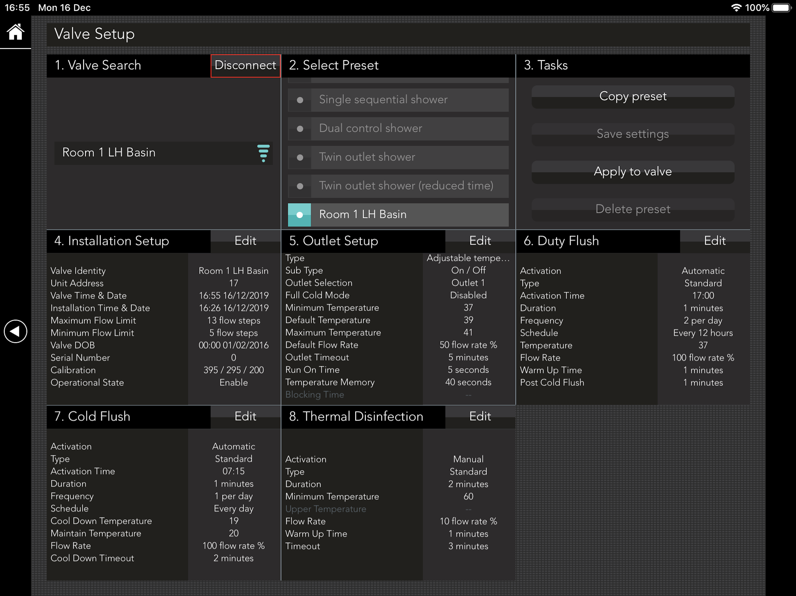The image size is (796, 596).
Task: Edit the Thermal Disinfection section
Action: coord(480,417)
